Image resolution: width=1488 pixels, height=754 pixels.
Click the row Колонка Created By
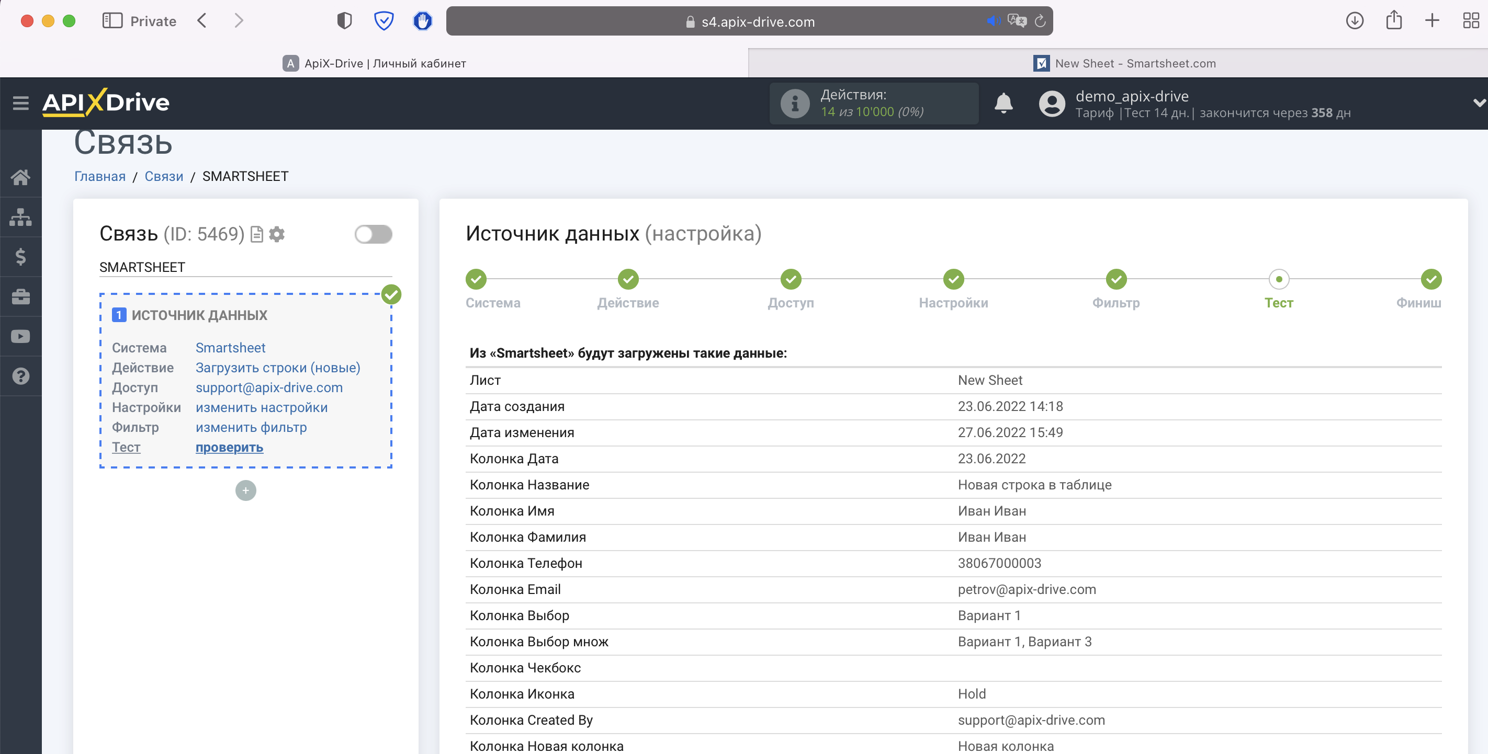tap(953, 720)
